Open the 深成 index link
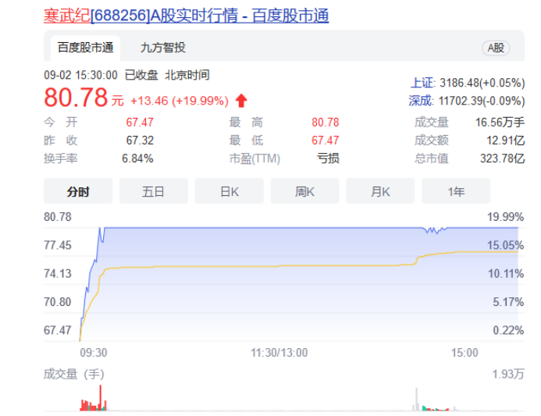This screenshot has height=416, width=541. point(421,101)
